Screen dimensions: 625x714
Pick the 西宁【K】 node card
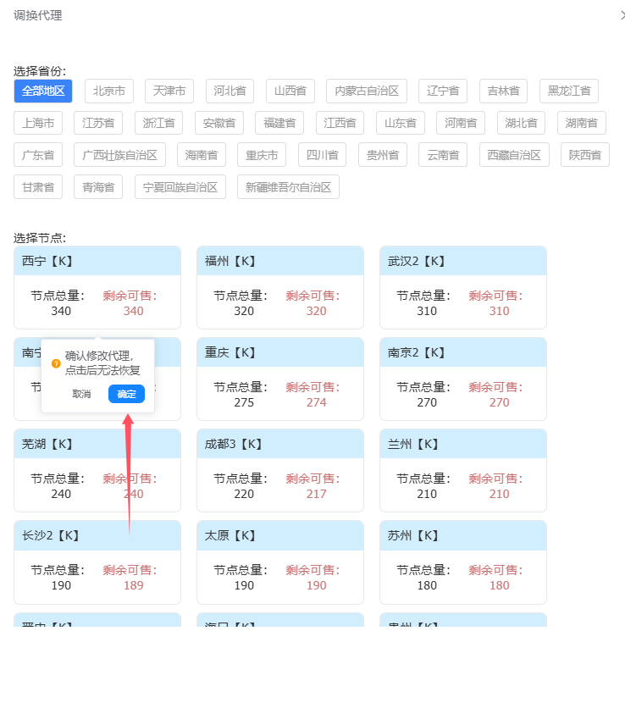[x=97, y=287]
